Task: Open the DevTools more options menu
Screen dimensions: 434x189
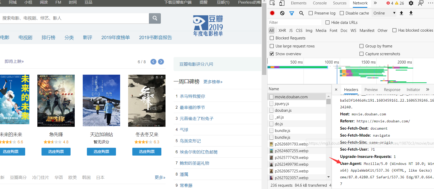Action: 430,3
